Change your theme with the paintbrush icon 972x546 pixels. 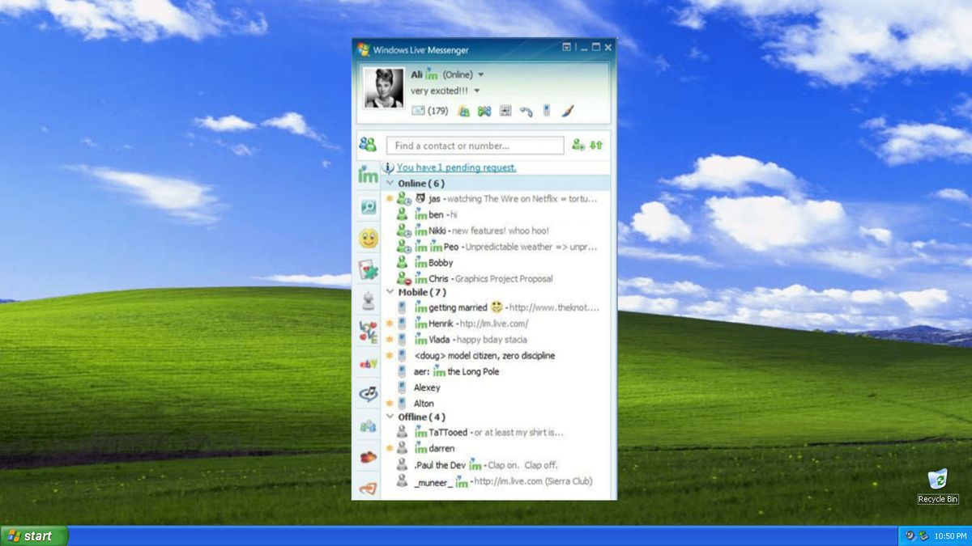click(568, 111)
